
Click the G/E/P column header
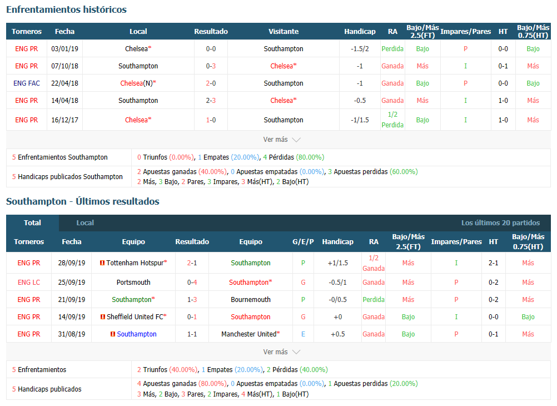coord(303,242)
